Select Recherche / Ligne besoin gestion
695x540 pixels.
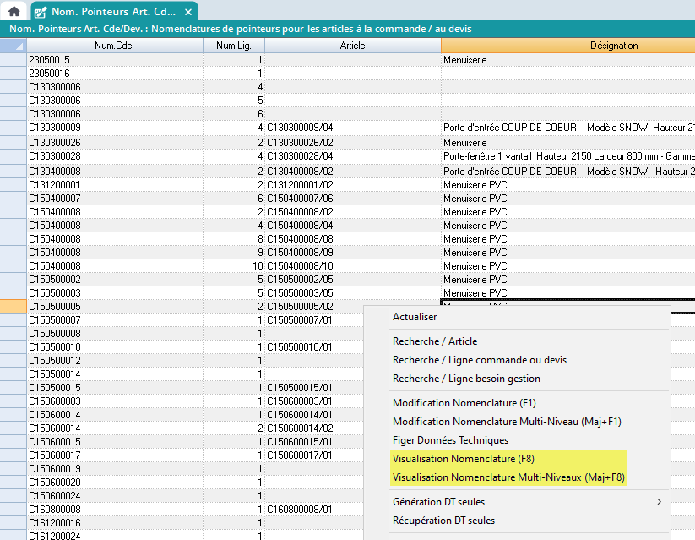466,379
